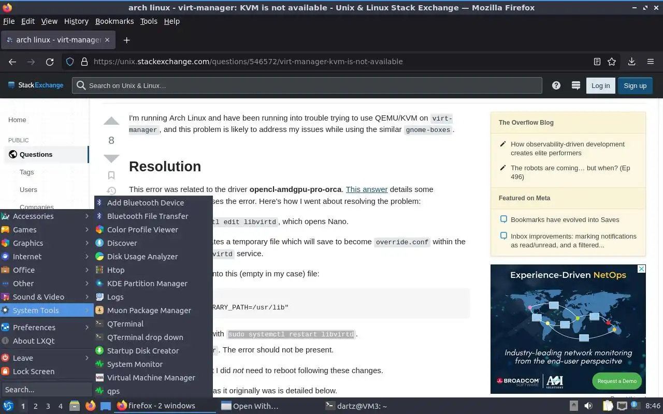Expand the Graphics menu category
This screenshot has height=414, width=663.
(47, 243)
